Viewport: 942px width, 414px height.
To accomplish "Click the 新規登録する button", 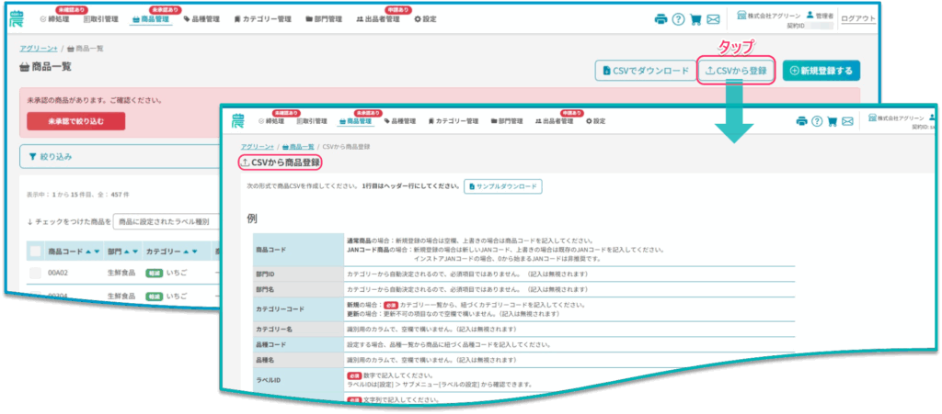I will coord(821,71).
